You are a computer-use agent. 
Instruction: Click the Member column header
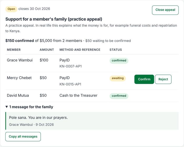pyautogui.click(x=14, y=50)
